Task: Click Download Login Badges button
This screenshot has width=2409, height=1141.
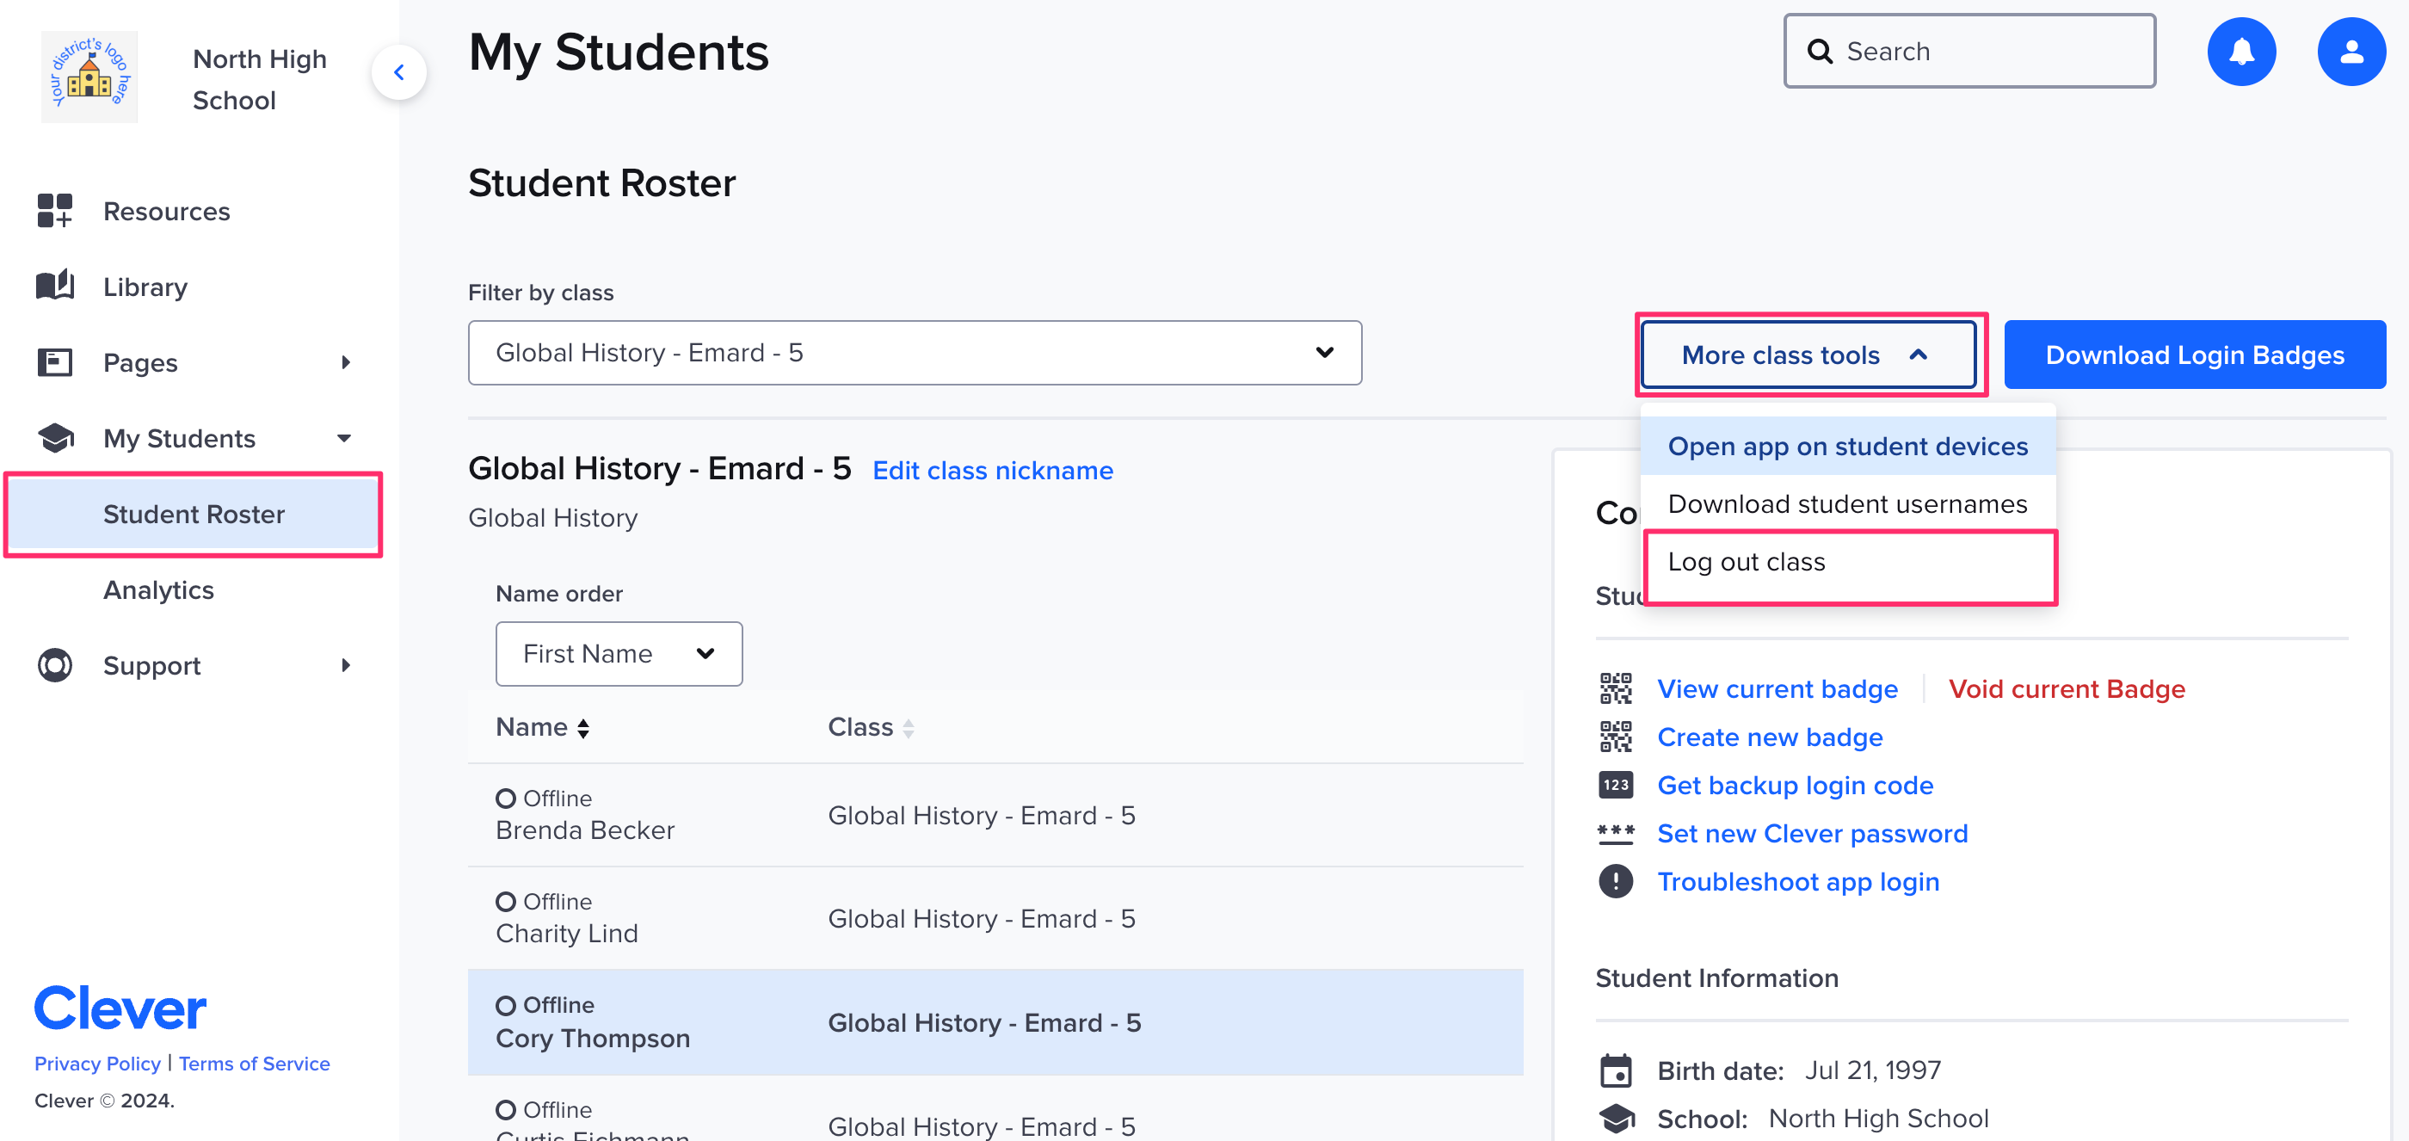Action: tap(2194, 355)
